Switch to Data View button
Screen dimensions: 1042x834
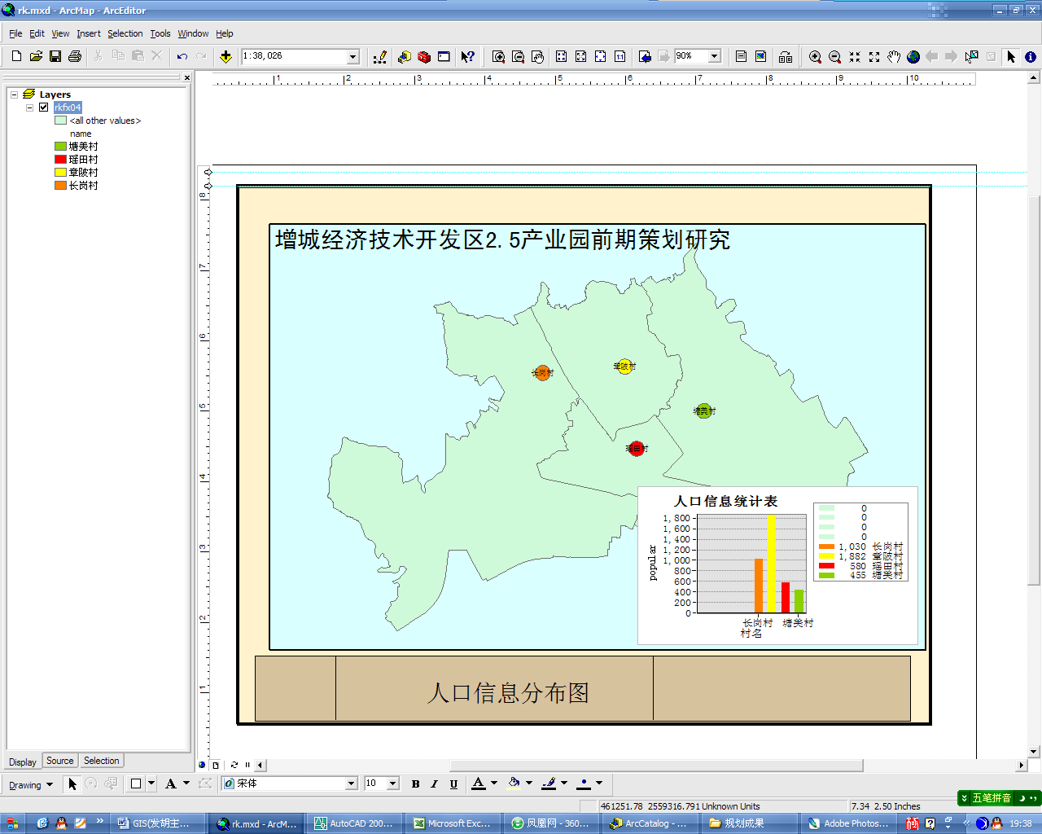(x=203, y=765)
